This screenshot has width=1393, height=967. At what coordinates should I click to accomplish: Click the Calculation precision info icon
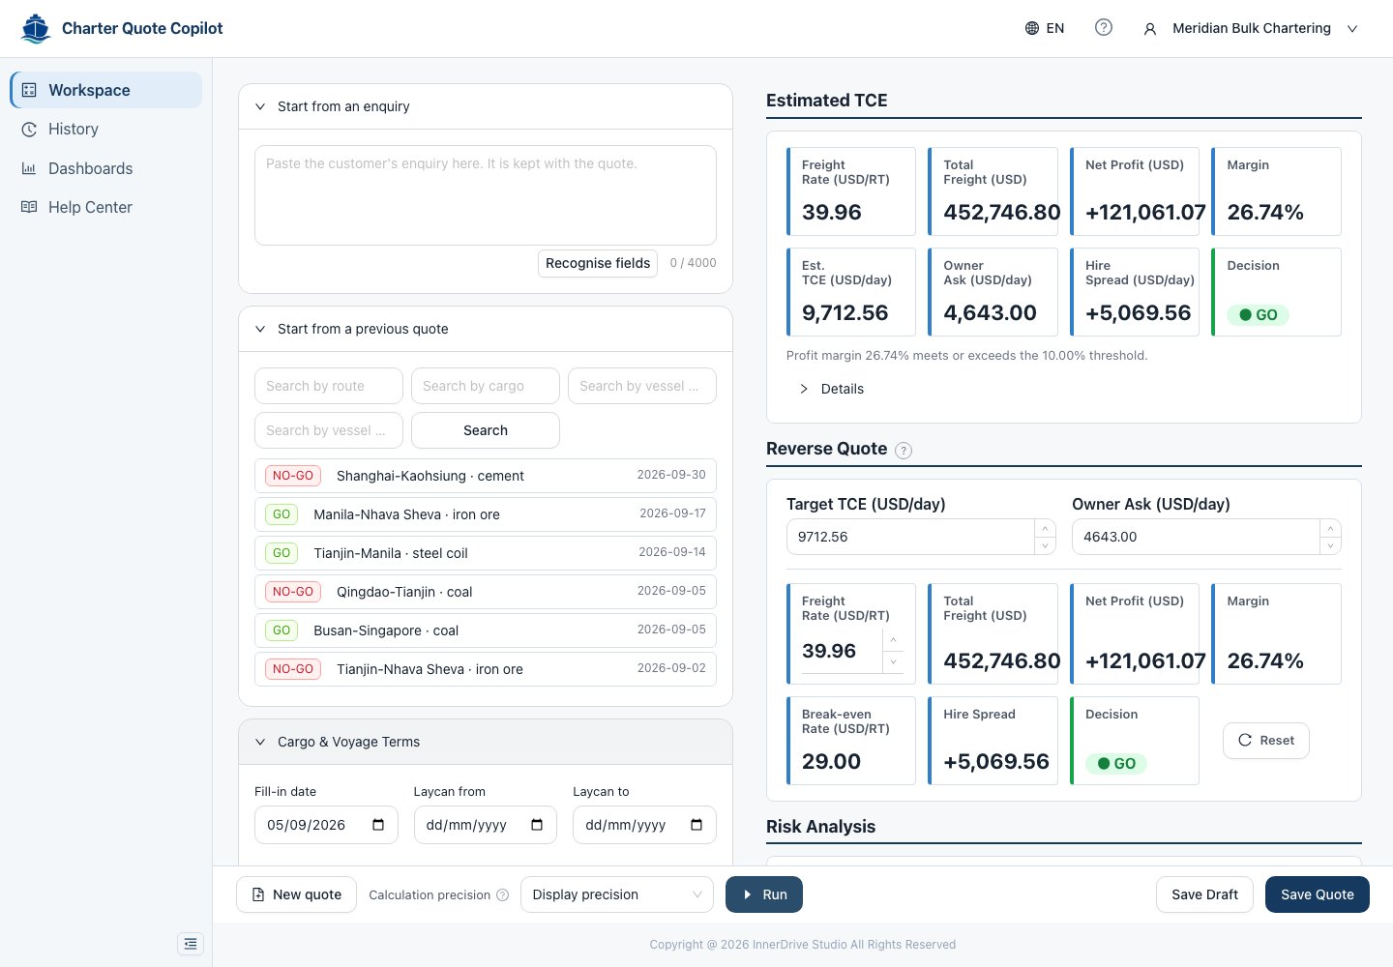click(x=502, y=895)
